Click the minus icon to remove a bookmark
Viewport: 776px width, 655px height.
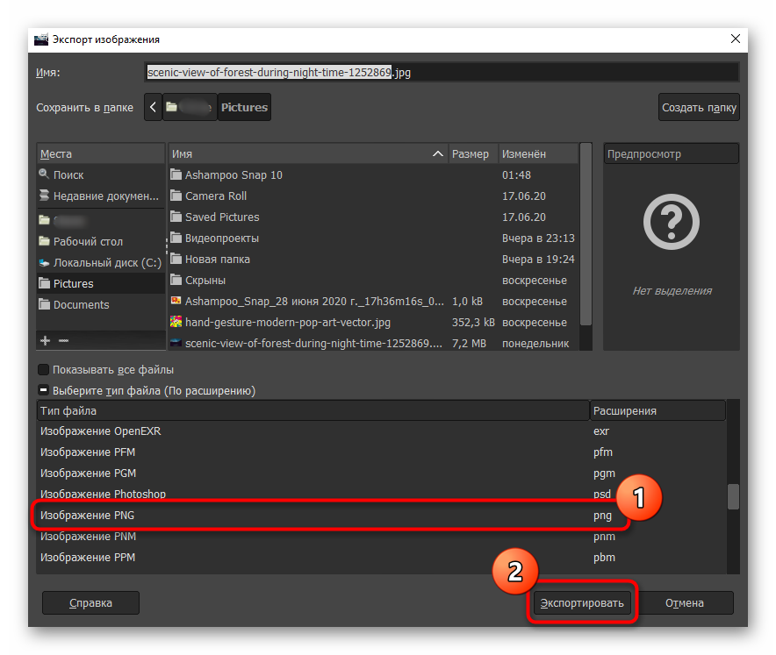click(x=63, y=340)
